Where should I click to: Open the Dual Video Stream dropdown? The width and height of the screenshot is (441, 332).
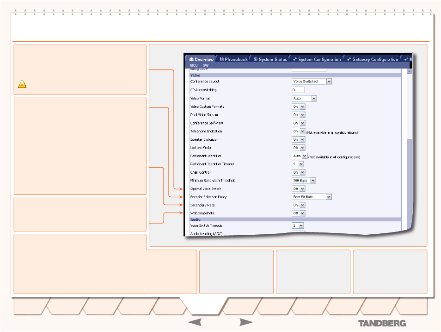click(299, 115)
